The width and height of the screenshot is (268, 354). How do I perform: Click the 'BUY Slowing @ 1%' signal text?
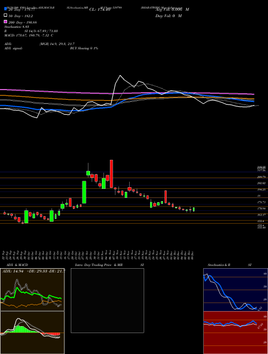(x=84, y=48)
